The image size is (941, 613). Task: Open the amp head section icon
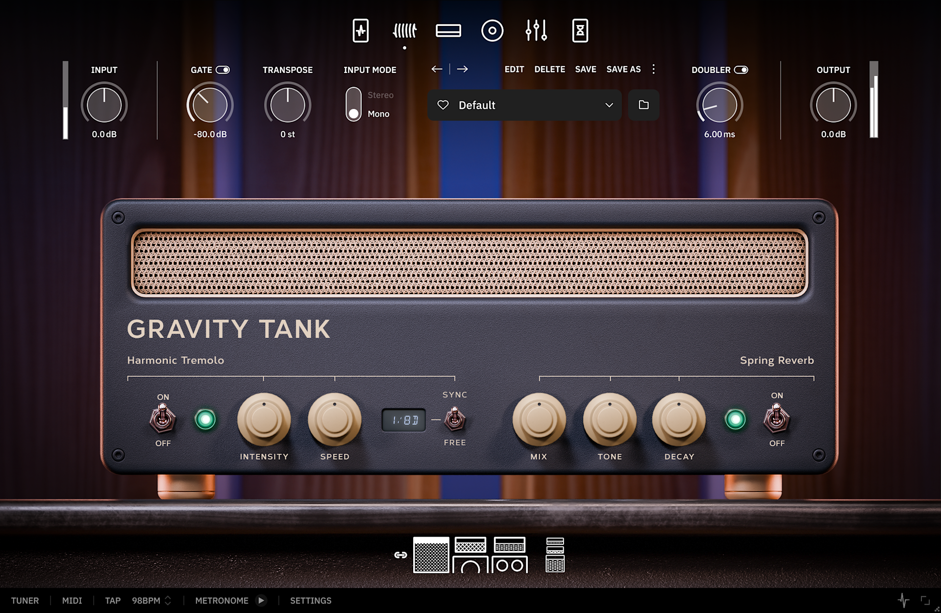tap(448, 31)
